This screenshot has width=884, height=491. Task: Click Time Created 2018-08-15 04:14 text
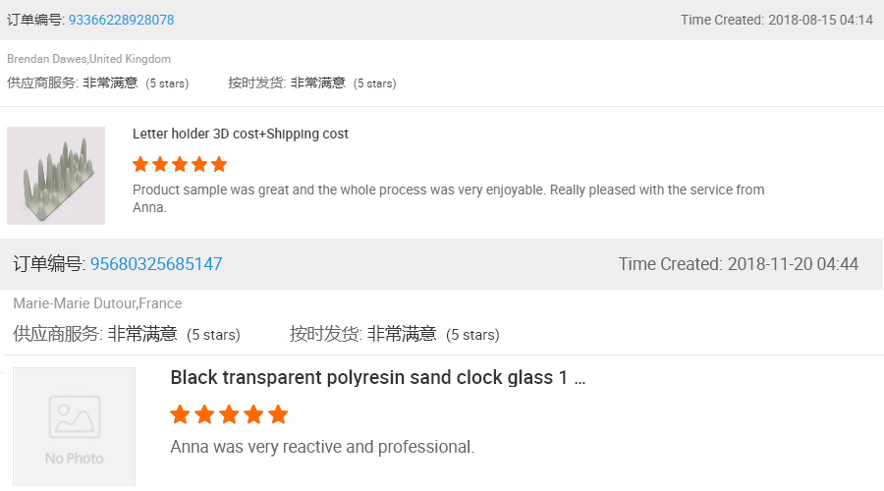(x=777, y=20)
